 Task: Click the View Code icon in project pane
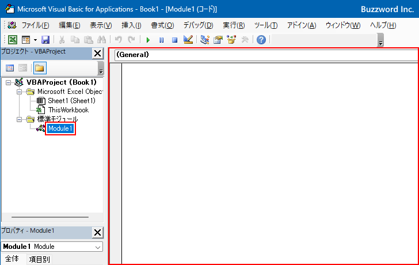tap(10, 68)
